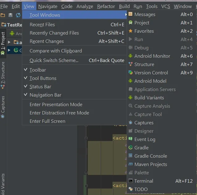The height and width of the screenshot is (195, 197).
Task: Click the Structure icon in submenu
Action: pyautogui.click(x=130, y=64)
